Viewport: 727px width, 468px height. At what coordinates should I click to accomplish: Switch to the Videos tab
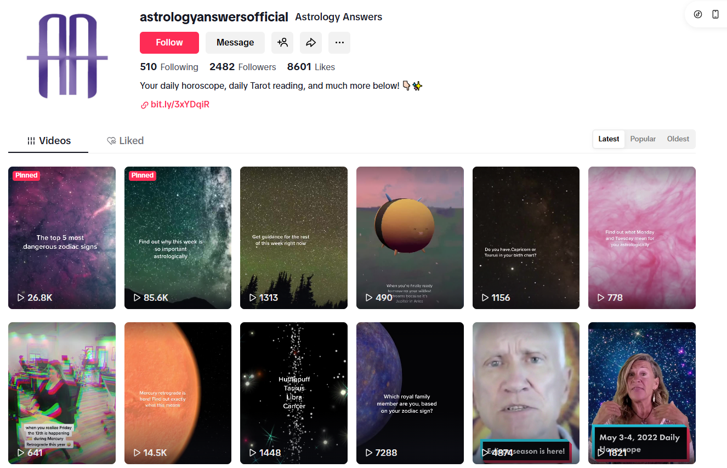(48, 141)
